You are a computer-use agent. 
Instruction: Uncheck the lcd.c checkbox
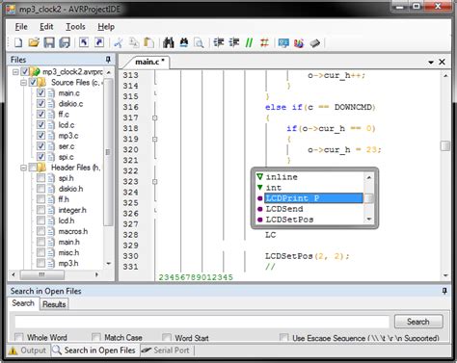click(x=40, y=125)
